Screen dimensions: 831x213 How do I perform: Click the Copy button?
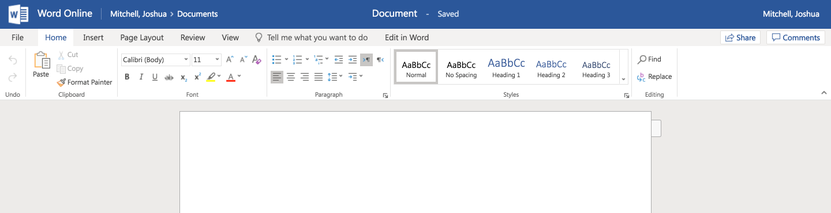coord(70,69)
